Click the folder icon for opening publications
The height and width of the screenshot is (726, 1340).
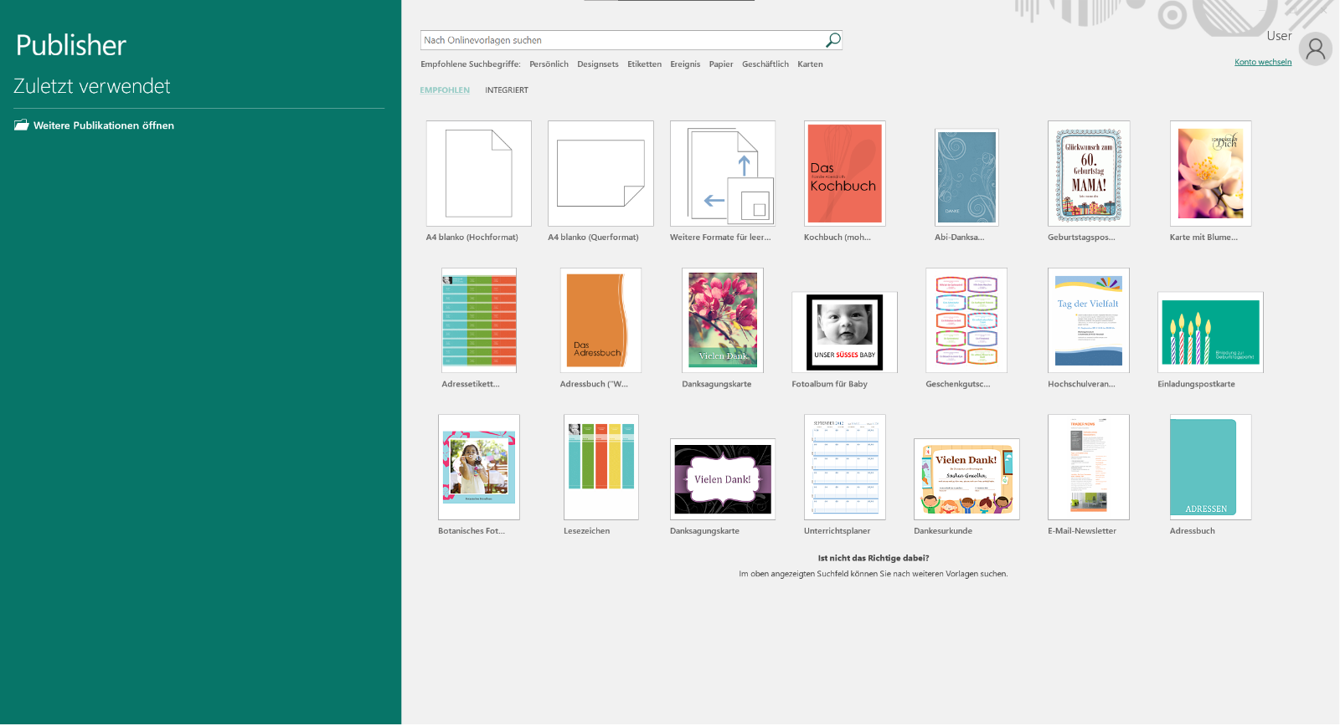22,125
